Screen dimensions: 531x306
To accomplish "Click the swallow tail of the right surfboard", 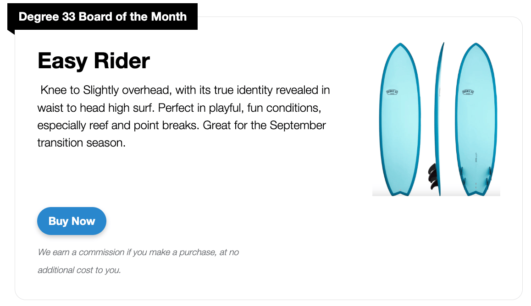I will coord(476,193).
